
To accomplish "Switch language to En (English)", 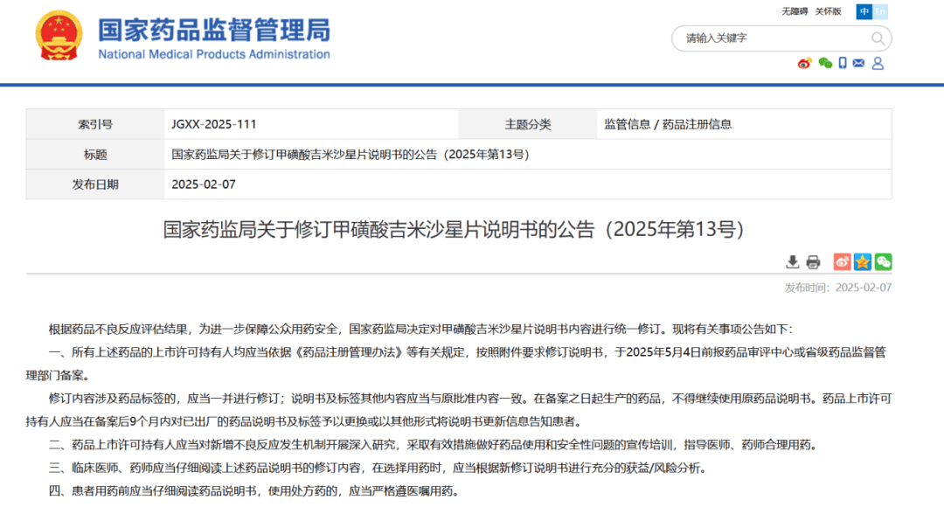I will pyautogui.click(x=880, y=11).
